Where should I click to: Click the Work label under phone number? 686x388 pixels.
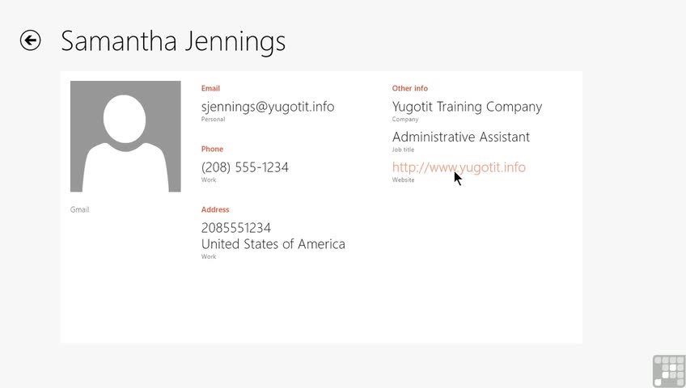click(208, 180)
